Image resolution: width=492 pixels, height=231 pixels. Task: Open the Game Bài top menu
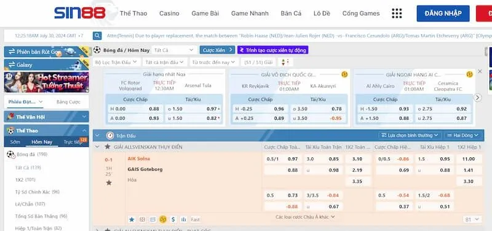click(x=205, y=14)
